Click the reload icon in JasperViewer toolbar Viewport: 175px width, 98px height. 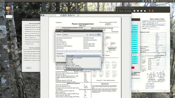click(x=46, y=15)
